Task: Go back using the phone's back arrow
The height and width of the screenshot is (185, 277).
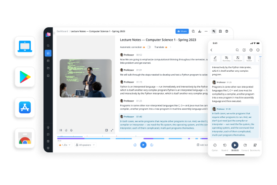Action: (x=212, y=50)
